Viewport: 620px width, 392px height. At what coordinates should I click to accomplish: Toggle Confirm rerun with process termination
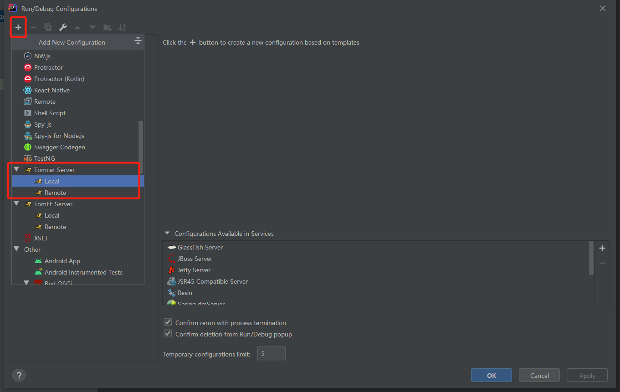click(168, 322)
